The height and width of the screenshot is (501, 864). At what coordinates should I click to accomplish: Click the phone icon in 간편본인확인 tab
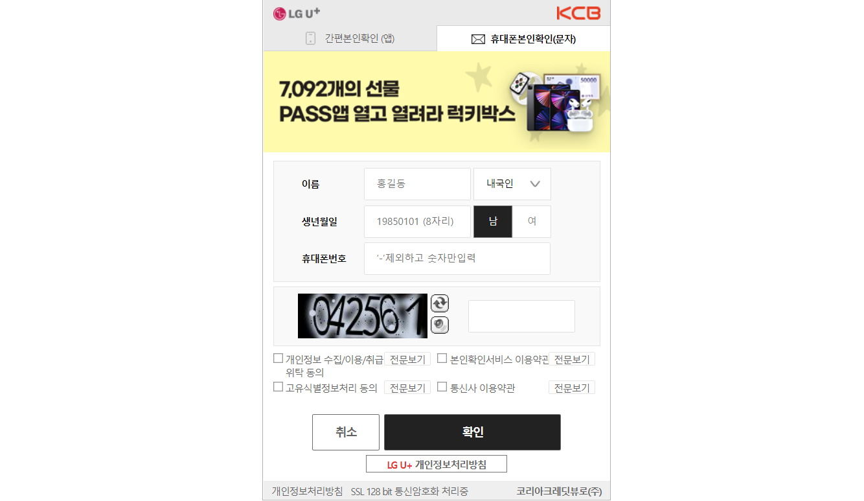tap(311, 38)
